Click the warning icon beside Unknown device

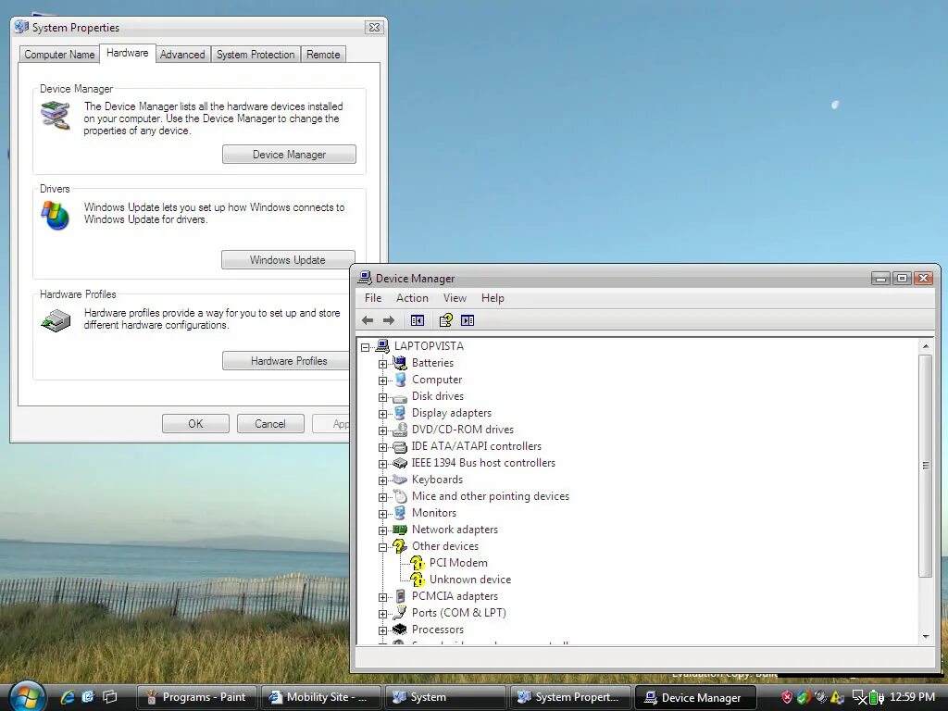pyautogui.click(x=418, y=580)
